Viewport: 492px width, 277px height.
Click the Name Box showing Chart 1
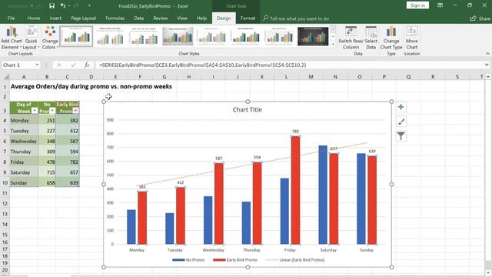point(18,65)
